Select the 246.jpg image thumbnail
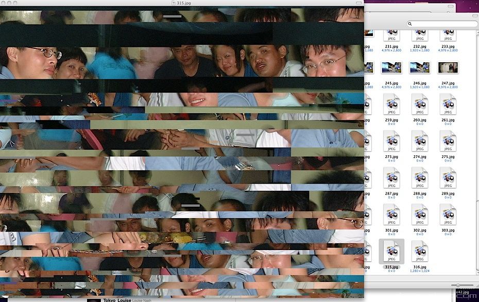The width and height of the screenshot is (479, 302). point(420,67)
